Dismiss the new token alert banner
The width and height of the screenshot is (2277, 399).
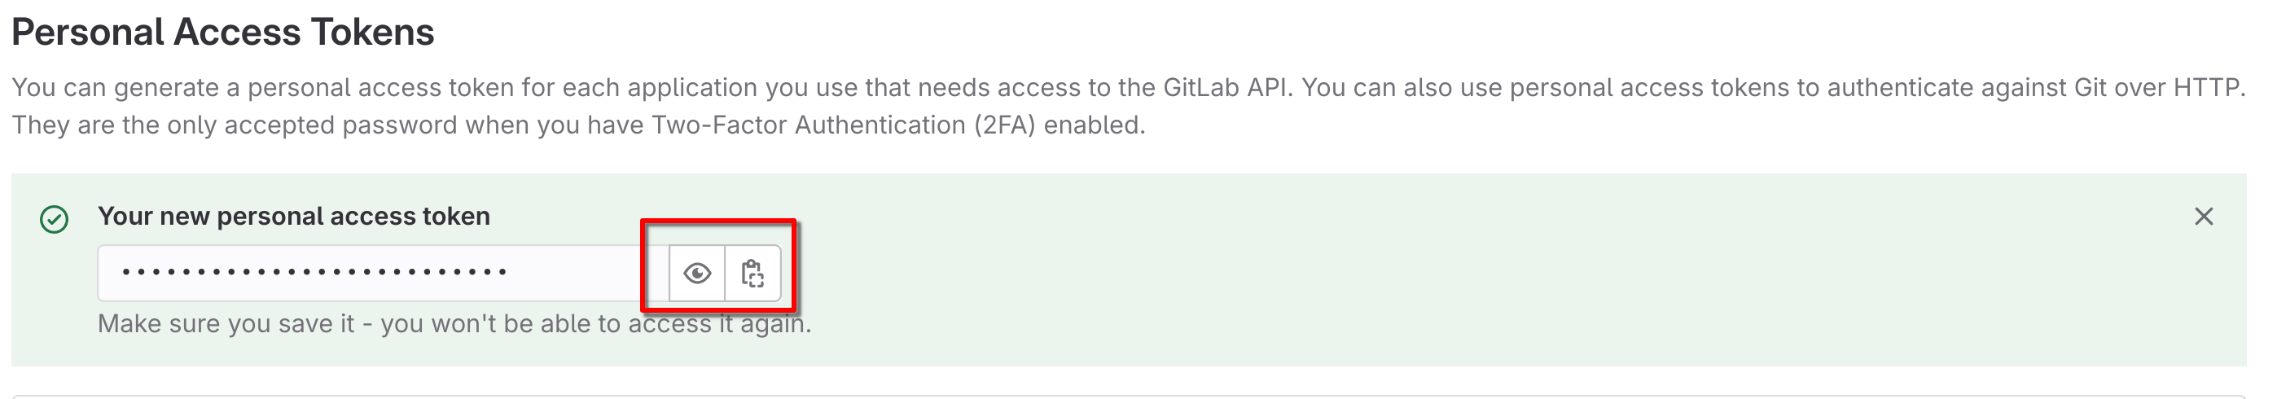pos(2204,217)
